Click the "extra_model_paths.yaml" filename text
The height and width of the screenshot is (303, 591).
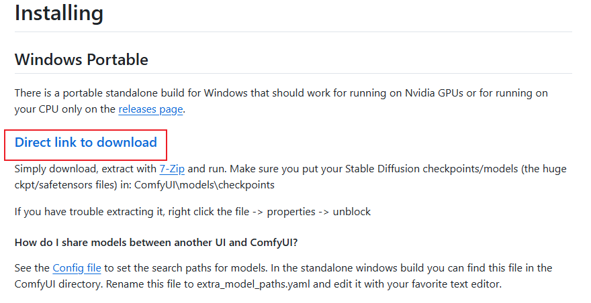point(252,284)
